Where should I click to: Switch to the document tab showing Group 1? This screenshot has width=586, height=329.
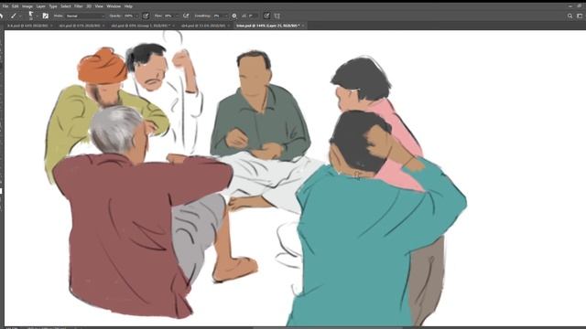tap(140, 26)
